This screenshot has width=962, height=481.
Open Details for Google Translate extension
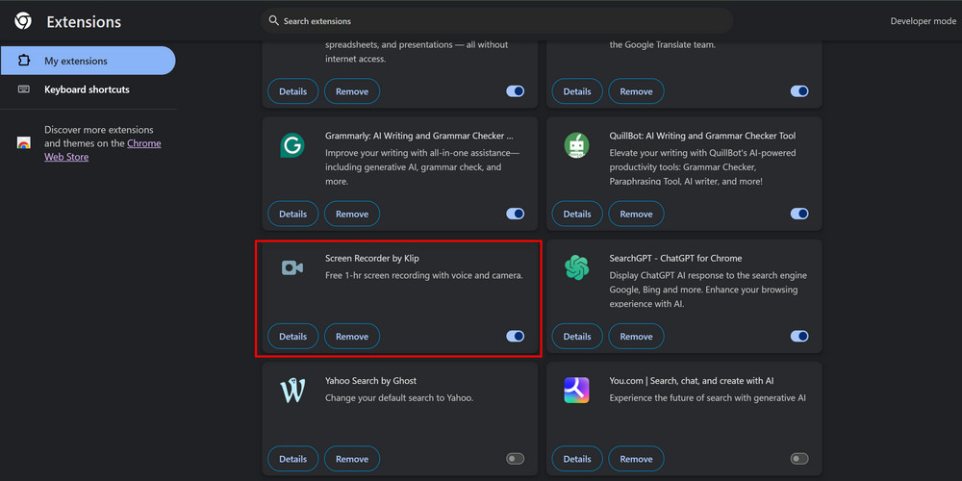tap(577, 90)
